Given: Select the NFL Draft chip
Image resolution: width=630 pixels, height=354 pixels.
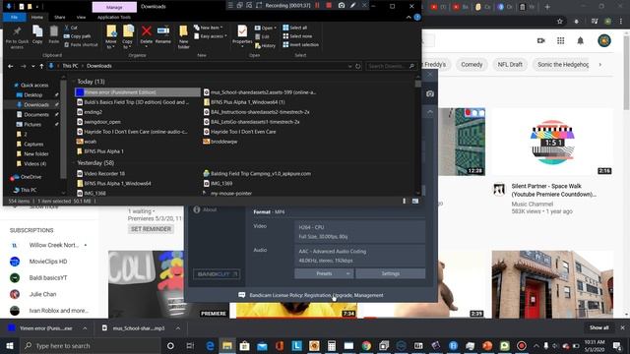Looking at the screenshot, I should coord(510,64).
